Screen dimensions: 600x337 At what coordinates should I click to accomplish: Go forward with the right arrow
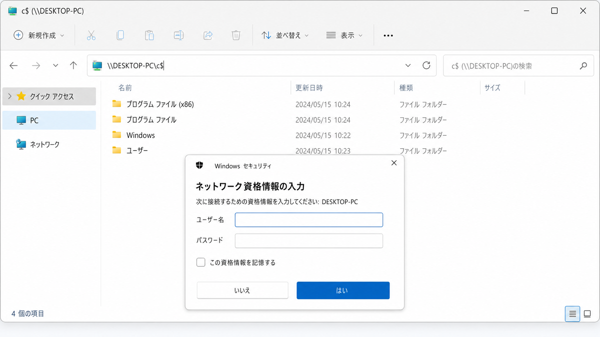point(35,65)
